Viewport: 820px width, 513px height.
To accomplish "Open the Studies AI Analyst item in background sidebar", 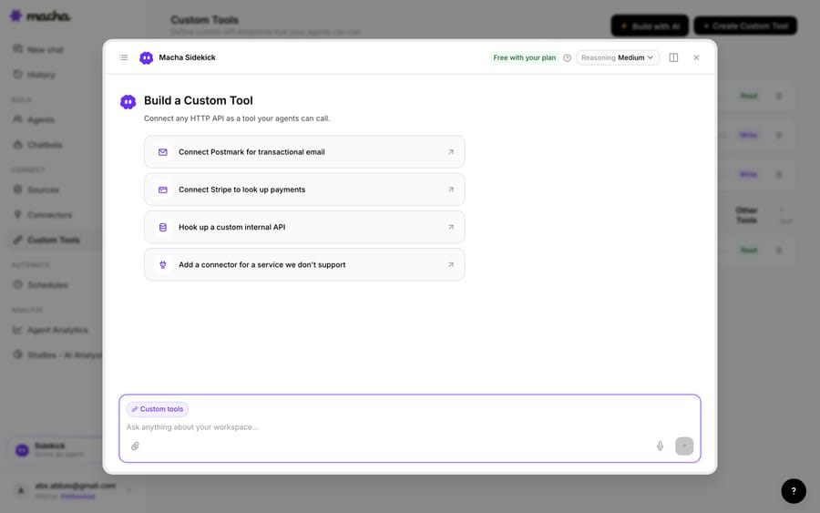I will 57,354.
